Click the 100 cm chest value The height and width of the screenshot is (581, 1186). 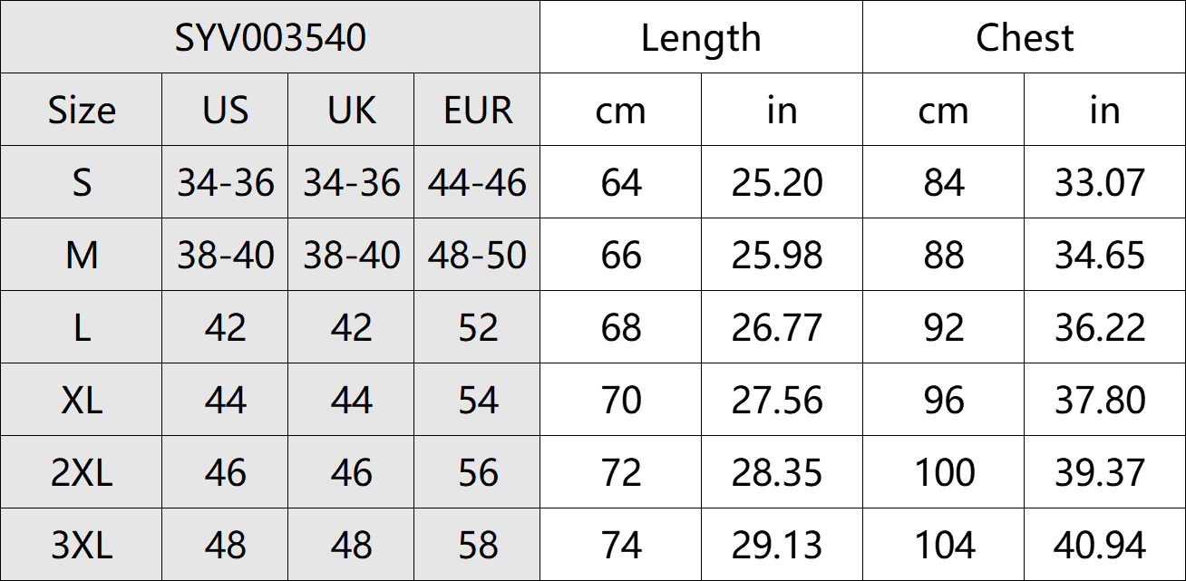(944, 473)
